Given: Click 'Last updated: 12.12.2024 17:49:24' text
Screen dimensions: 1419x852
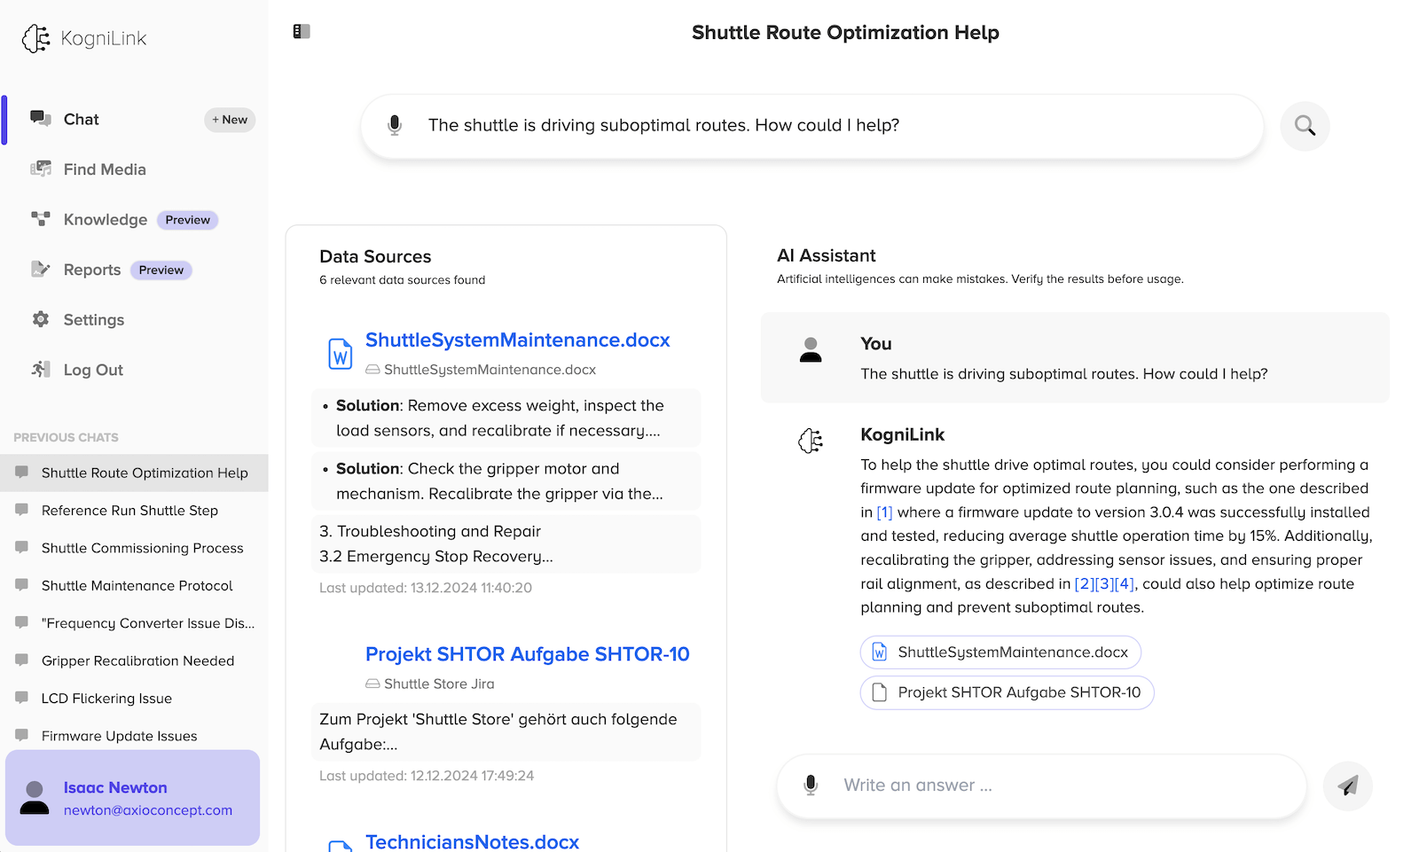Looking at the screenshot, I should (427, 776).
